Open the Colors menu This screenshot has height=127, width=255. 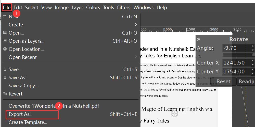(x=93, y=7)
